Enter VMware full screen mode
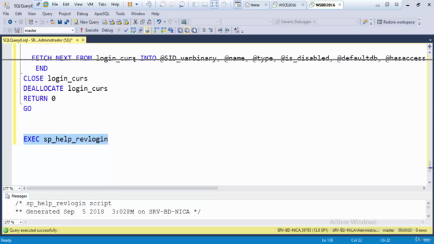Image resolution: width=434 pixels, height=244 pixels. 214,5
